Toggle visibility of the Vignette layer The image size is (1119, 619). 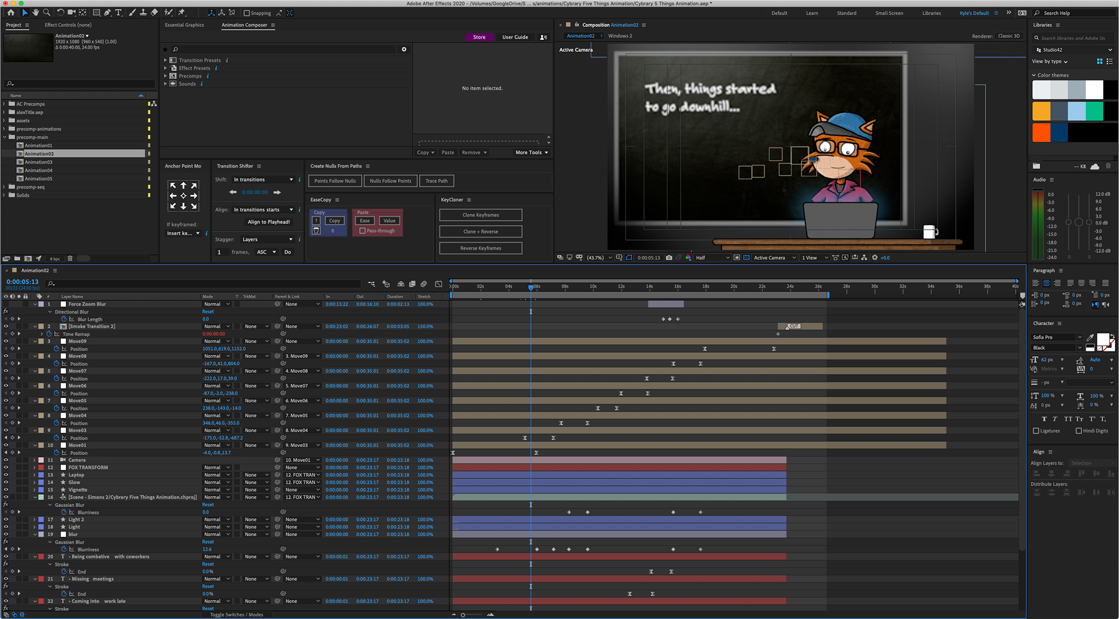6,490
